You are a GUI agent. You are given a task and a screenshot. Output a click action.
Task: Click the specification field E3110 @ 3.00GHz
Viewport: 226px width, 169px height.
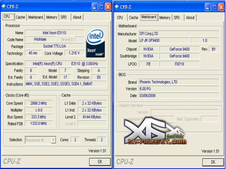pyautogui.click(x=66, y=64)
